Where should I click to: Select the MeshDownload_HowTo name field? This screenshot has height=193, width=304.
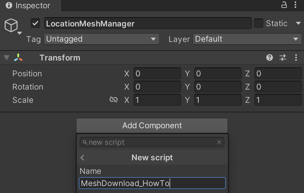152,183
